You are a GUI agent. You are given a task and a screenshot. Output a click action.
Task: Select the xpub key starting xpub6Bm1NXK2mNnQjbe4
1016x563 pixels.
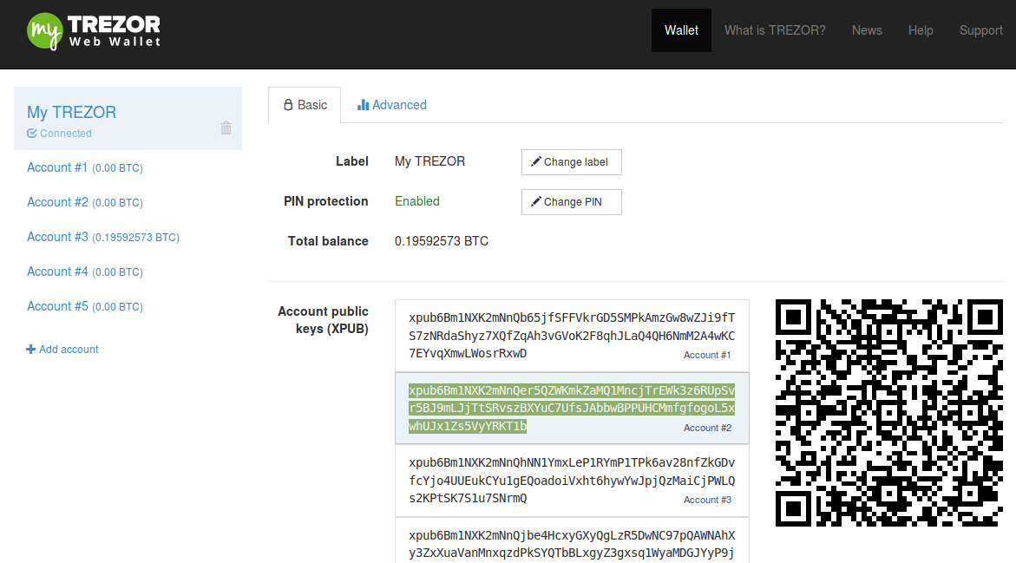pos(572,540)
